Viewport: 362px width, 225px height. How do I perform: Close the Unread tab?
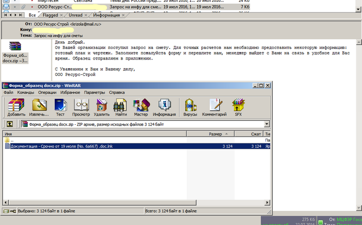click(x=86, y=15)
